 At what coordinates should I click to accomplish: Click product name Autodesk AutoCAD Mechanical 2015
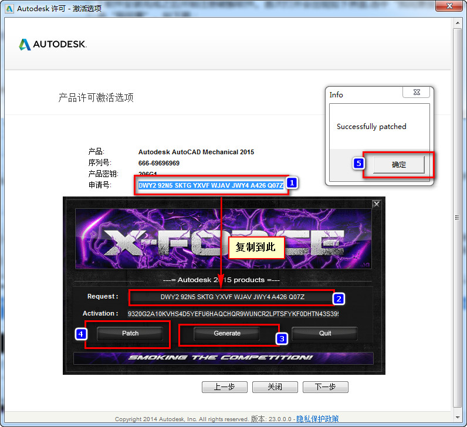point(196,152)
